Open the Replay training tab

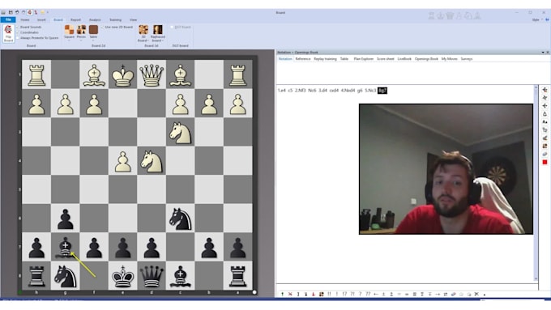tap(325, 59)
